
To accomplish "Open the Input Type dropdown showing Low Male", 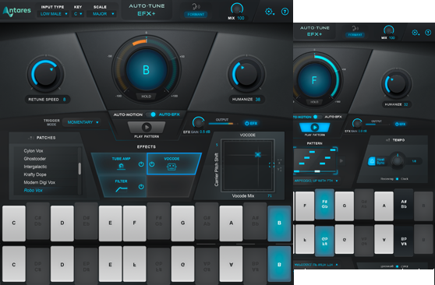I will click(x=53, y=14).
